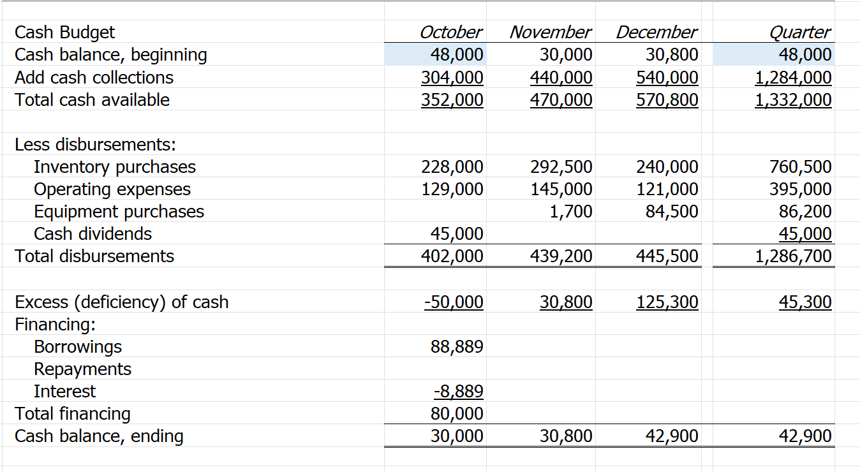
Task: Select October operating expenses 129,000
Action: (x=452, y=189)
